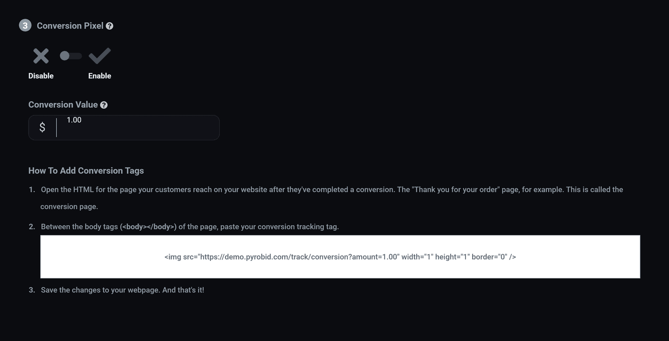The image size is (669, 341).
Task: Click the white conversion tag code box
Action: pyautogui.click(x=340, y=257)
